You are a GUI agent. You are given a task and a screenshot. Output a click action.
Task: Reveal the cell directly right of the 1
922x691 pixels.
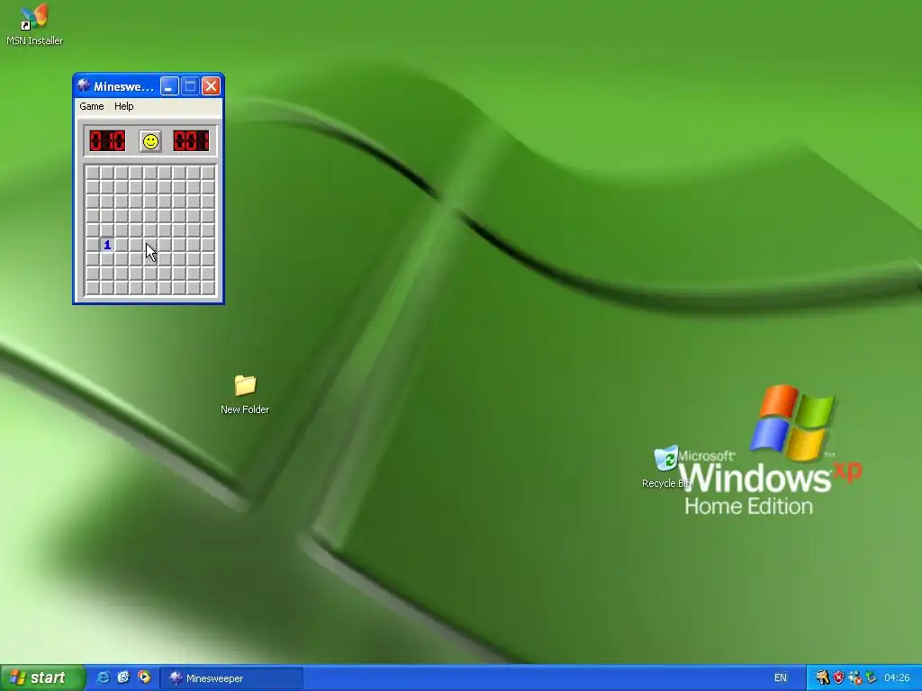tap(122, 245)
